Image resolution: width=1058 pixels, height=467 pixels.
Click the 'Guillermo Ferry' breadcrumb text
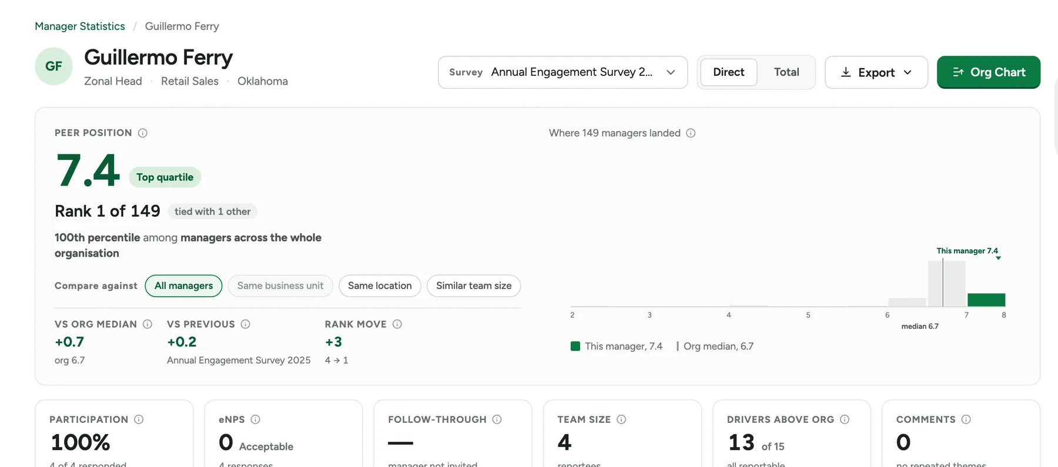182,26
